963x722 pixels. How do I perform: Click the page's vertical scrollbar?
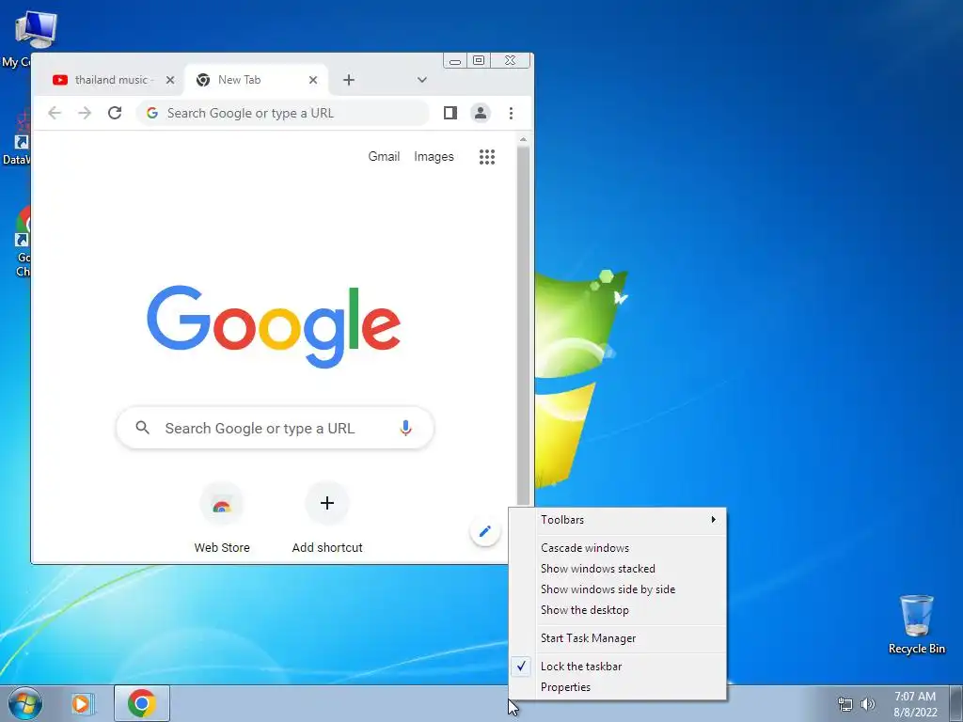click(523, 324)
